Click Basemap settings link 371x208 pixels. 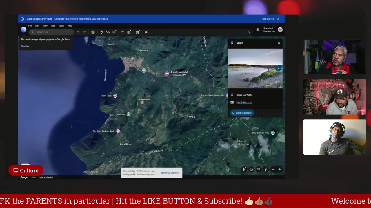click(170, 173)
